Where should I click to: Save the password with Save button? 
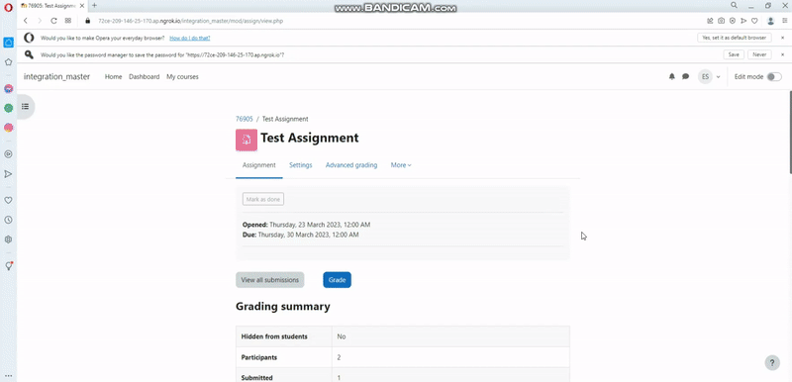(x=734, y=54)
